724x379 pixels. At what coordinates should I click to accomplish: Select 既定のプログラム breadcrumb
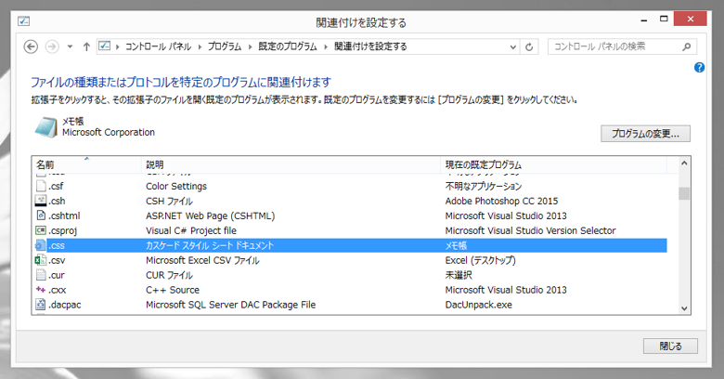point(288,46)
